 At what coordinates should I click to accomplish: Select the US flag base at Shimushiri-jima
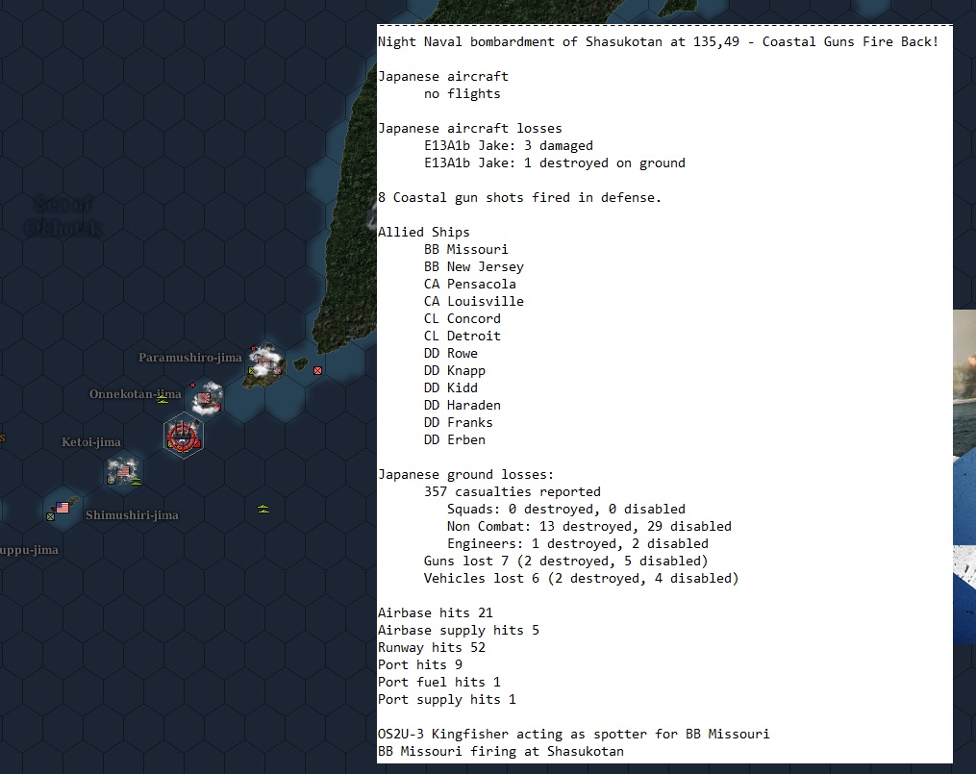point(63,508)
